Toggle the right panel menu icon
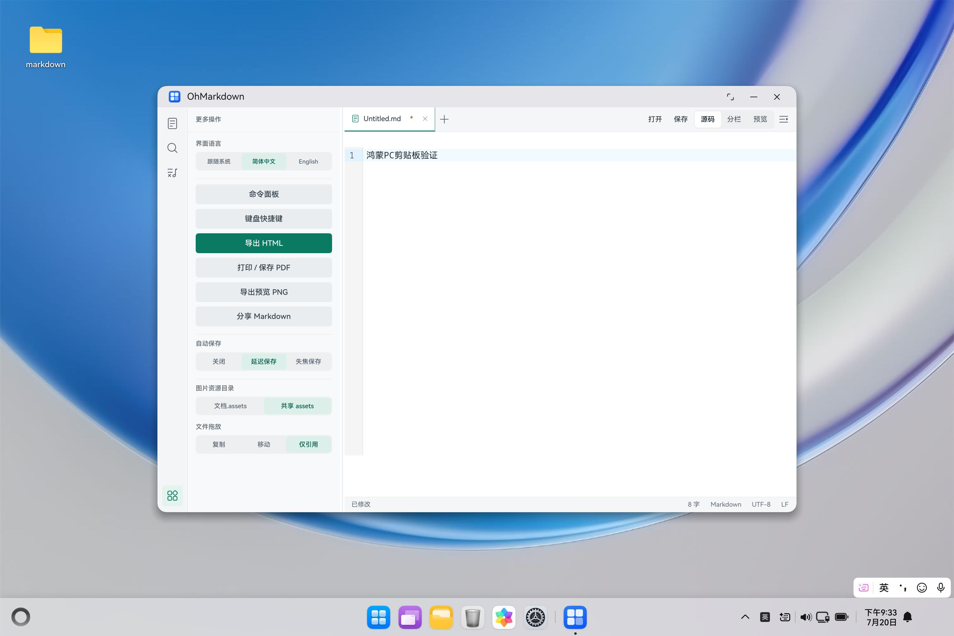Viewport: 954px width, 636px height. tap(784, 119)
